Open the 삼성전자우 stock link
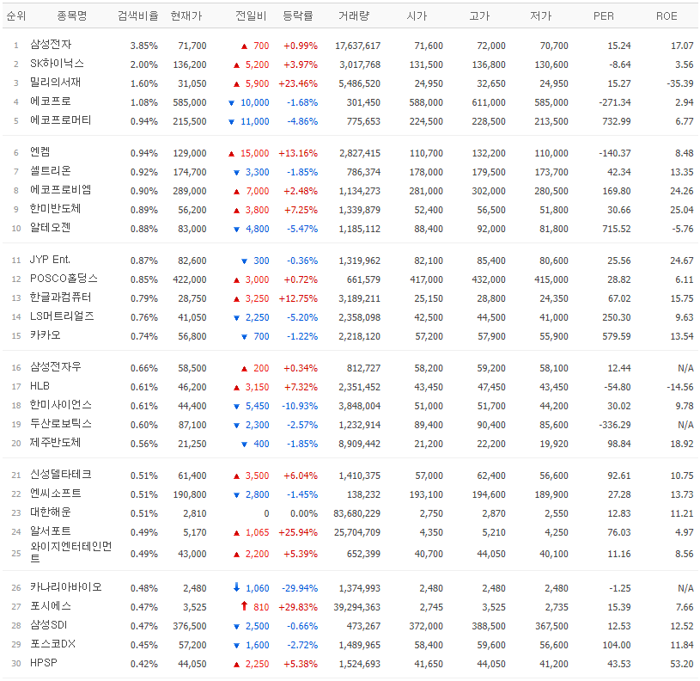Viewport: 700px width, 681px height. coord(55,367)
